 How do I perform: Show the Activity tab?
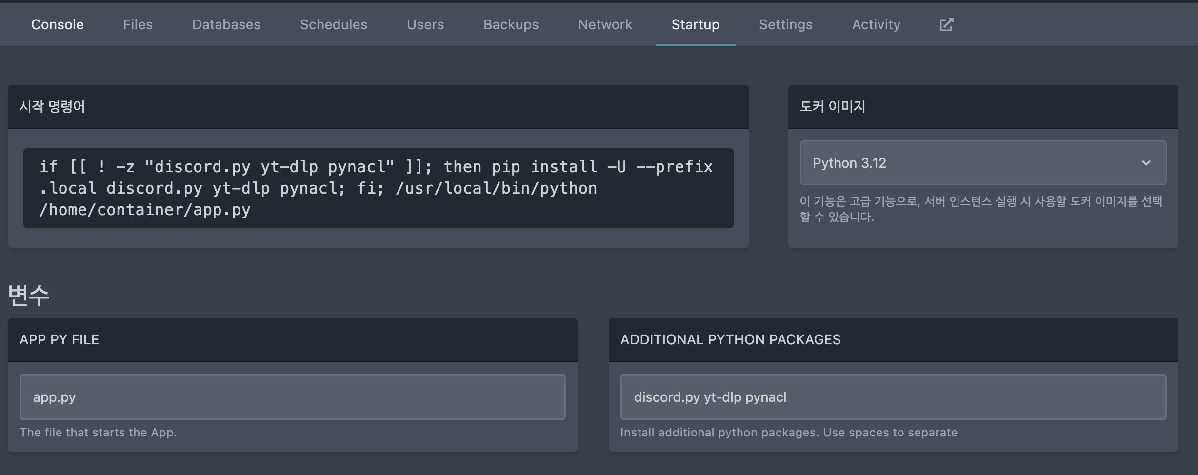[876, 24]
